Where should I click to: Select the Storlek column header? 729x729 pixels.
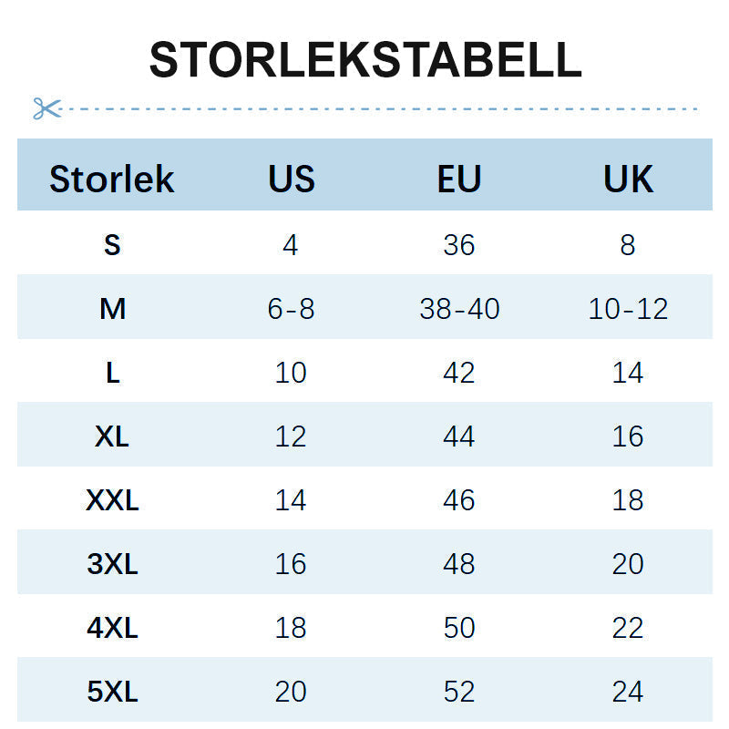[x=111, y=179]
